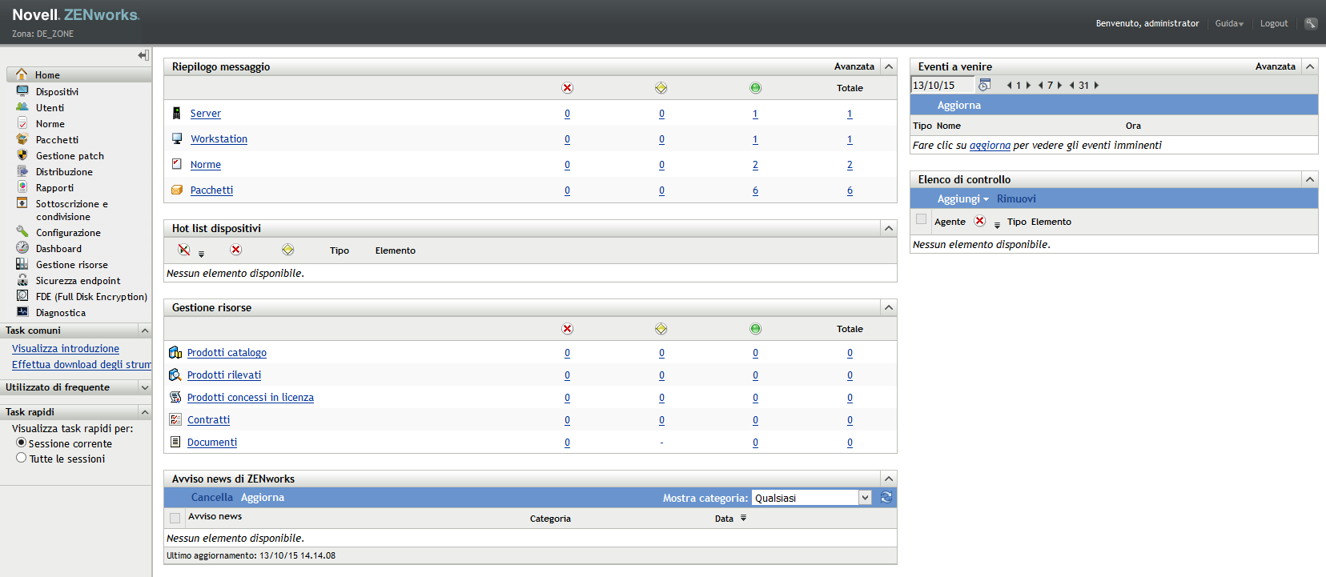Click refresh icon in Avviso news panel
Image resolution: width=1326 pixels, height=577 pixels.
click(886, 497)
